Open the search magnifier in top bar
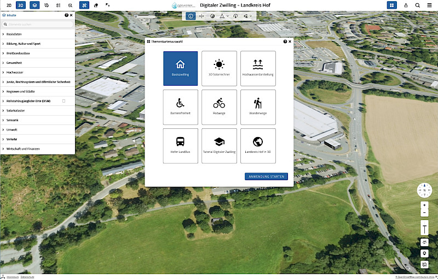This screenshot has width=438, height=279. pyautogui.click(x=418, y=5)
